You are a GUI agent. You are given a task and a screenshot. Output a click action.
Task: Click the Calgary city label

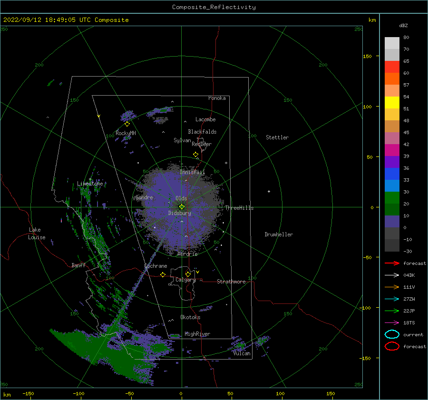click(x=185, y=280)
